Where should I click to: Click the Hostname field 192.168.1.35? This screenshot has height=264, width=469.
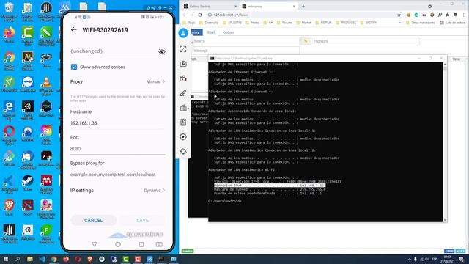click(x=118, y=123)
